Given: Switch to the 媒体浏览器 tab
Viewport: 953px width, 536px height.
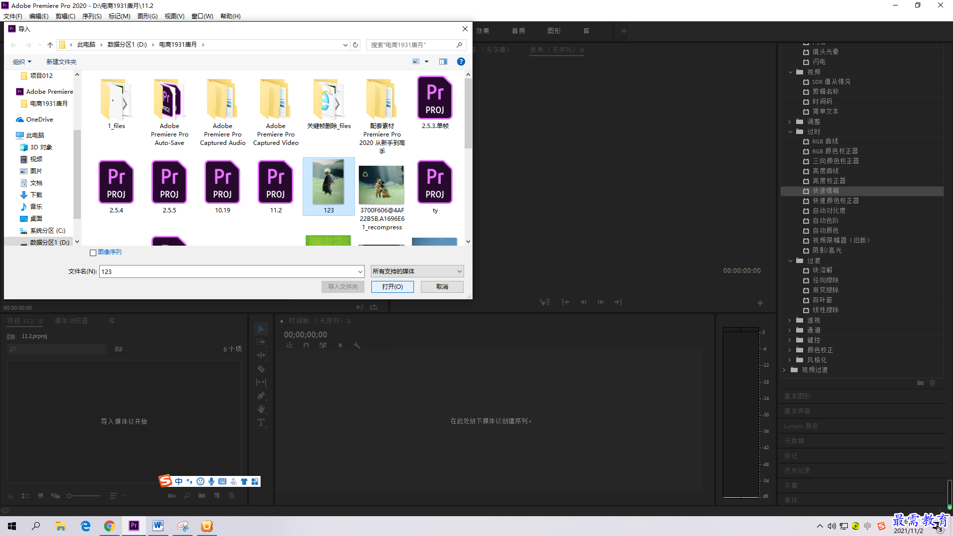Looking at the screenshot, I should [x=71, y=321].
